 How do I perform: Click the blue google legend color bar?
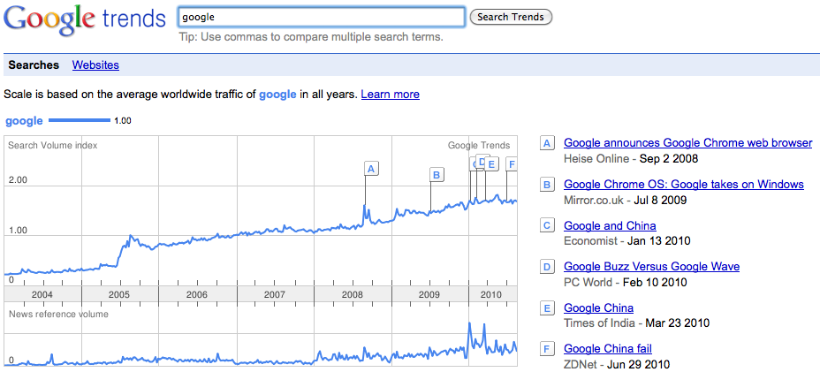79,120
